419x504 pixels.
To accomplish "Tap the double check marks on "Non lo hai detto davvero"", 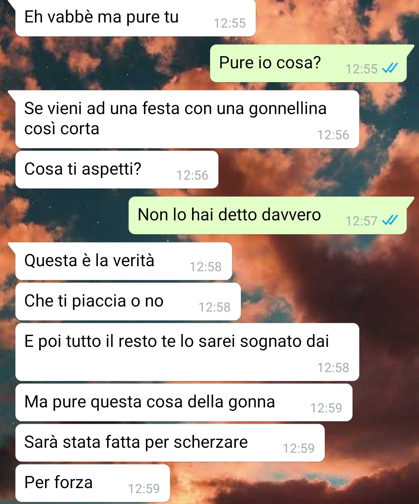I will (x=390, y=221).
